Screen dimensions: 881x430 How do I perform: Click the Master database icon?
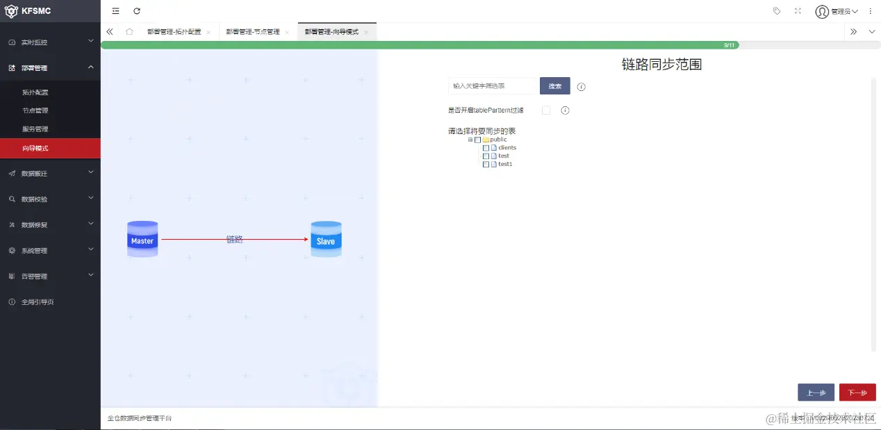pos(142,239)
